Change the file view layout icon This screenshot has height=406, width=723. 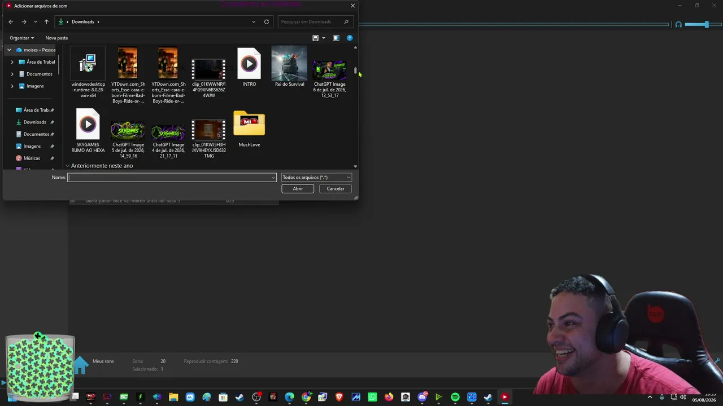pyautogui.click(x=316, y=38)
